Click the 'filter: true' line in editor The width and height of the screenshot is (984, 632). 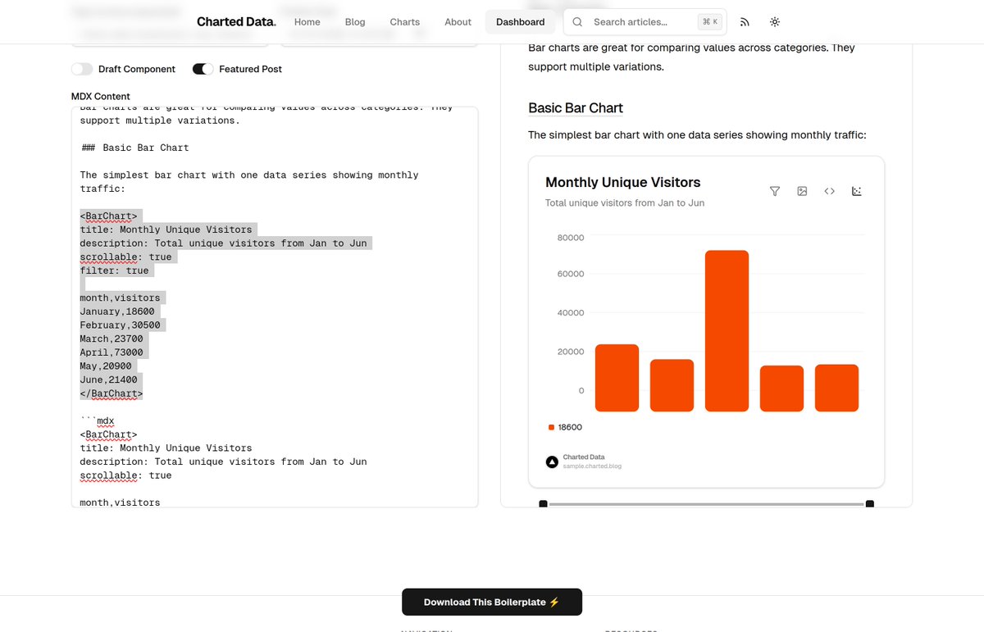[115, 271]
